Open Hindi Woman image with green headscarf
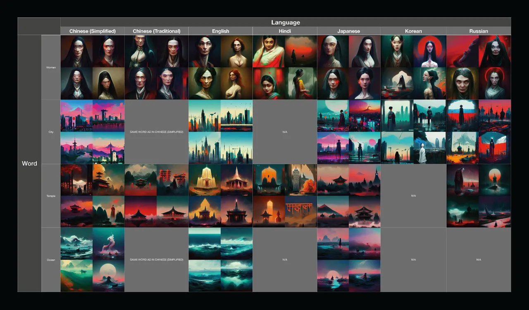529x310 pixels. [x=269, y=83]
